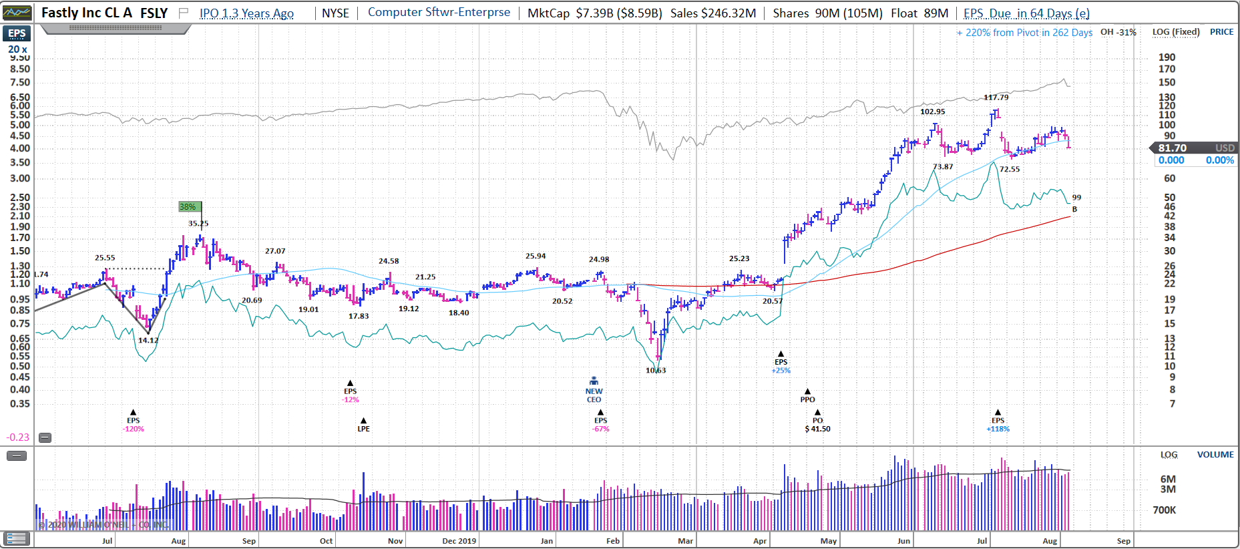The image size is (1240, 549).
Task: Collapse the volume panel with minus button
Action: pyautogui.click(x=17, y=455)
